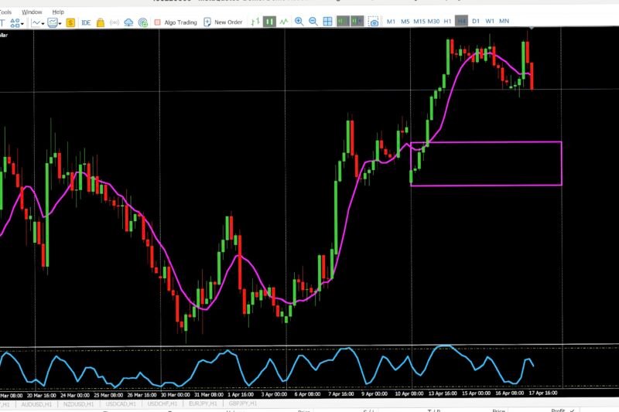Select the MN timeframe
The height and width of the screenshot is (412, 619).
[x=504, y=22]
